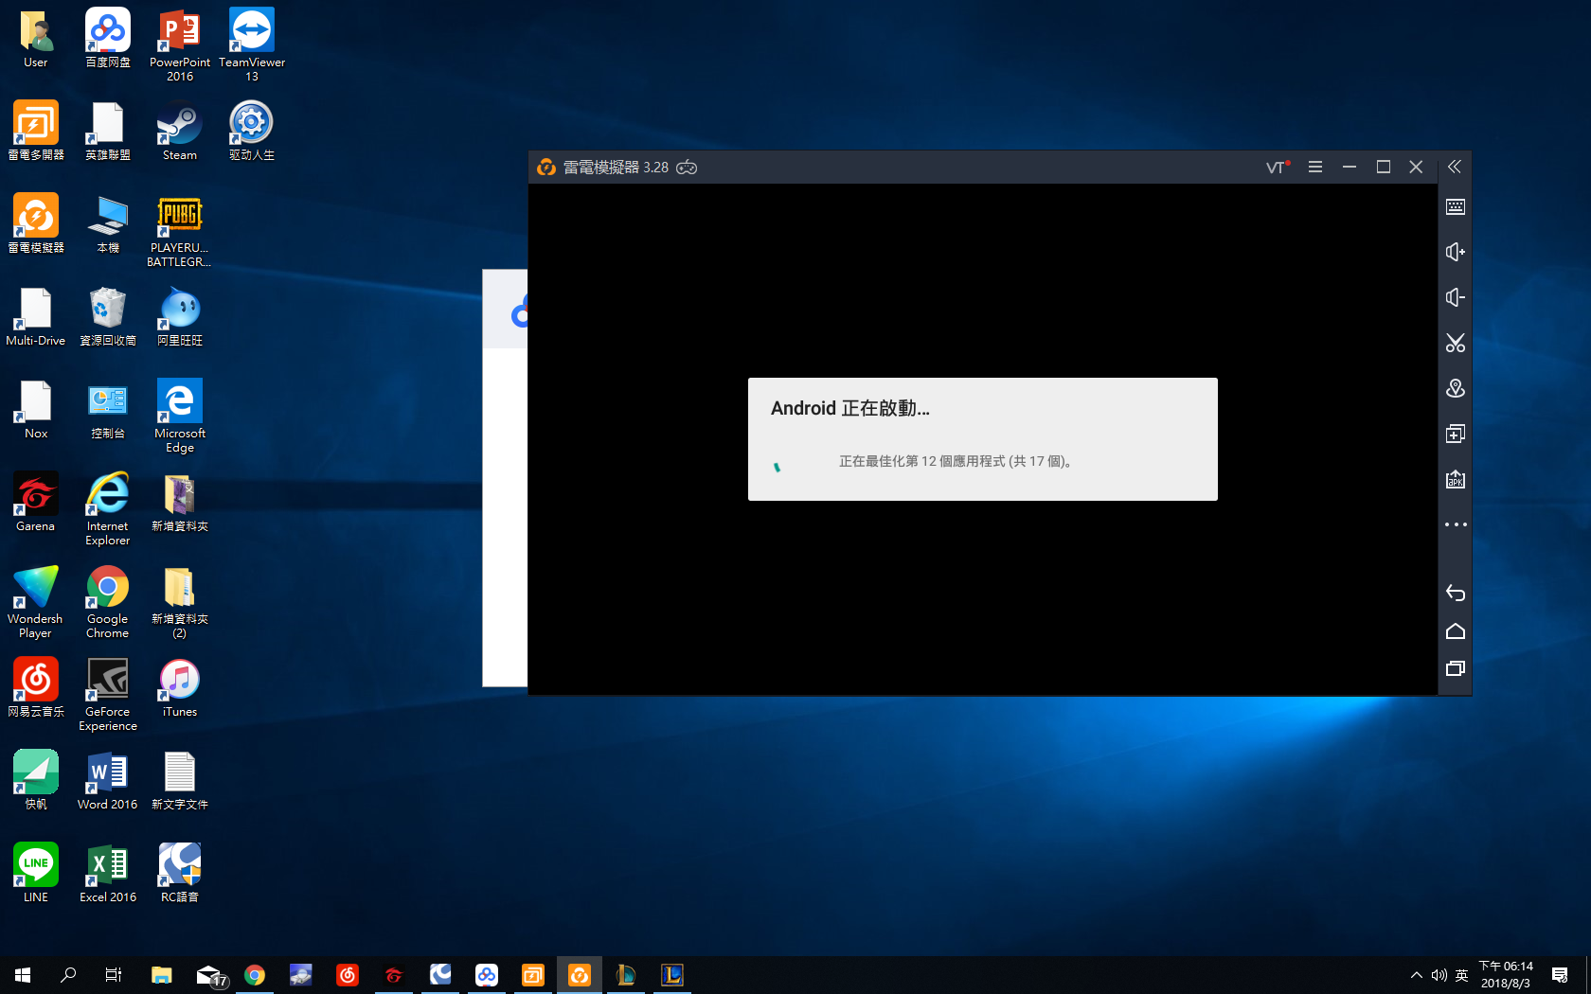
Task: Install an APK via sidebar icon
Action: (1456, 479)
